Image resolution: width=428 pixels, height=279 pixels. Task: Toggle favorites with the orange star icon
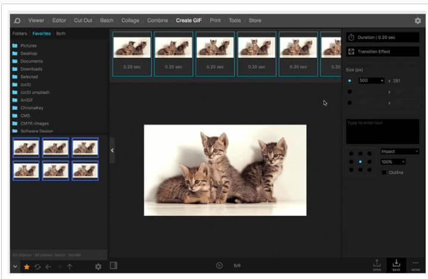(27, 267)
